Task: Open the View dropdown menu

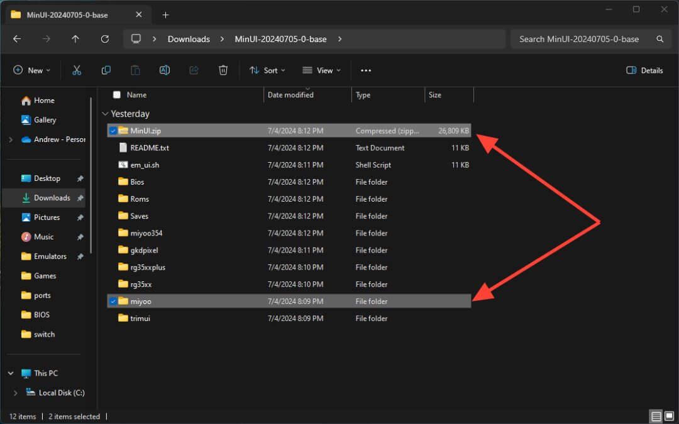Action: click(x=321, y=70)
